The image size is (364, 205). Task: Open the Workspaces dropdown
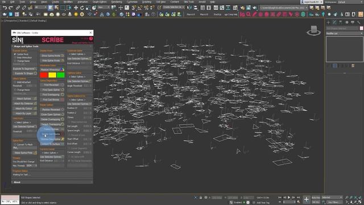350,2
